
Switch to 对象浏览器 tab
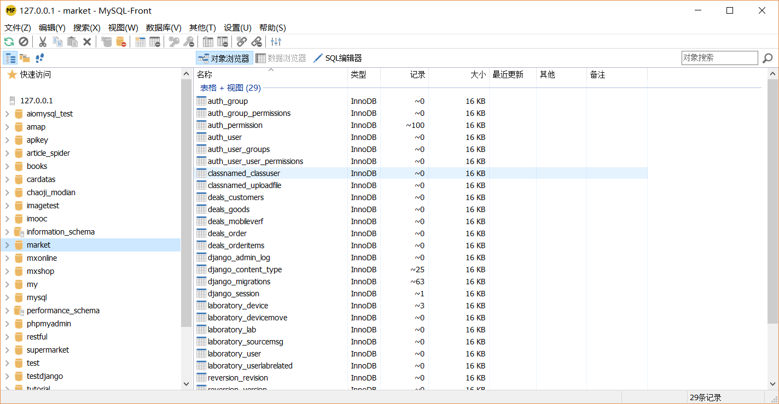tap(224, 58)
